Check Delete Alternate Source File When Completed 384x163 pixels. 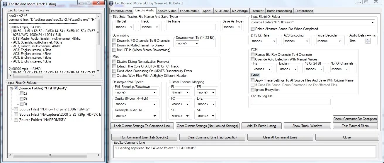pyautogui.click(x=253, y=29)
